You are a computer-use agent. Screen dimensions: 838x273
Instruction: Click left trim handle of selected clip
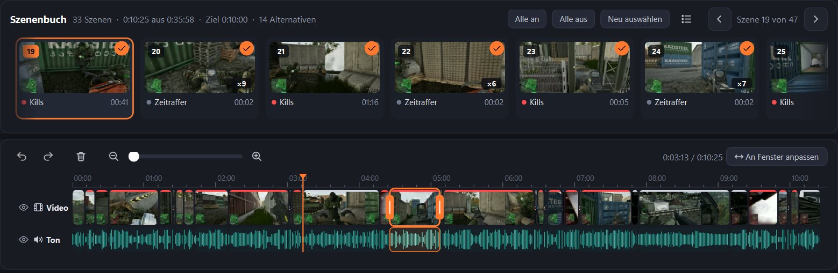pyautogui.click(x=390, y=207)
